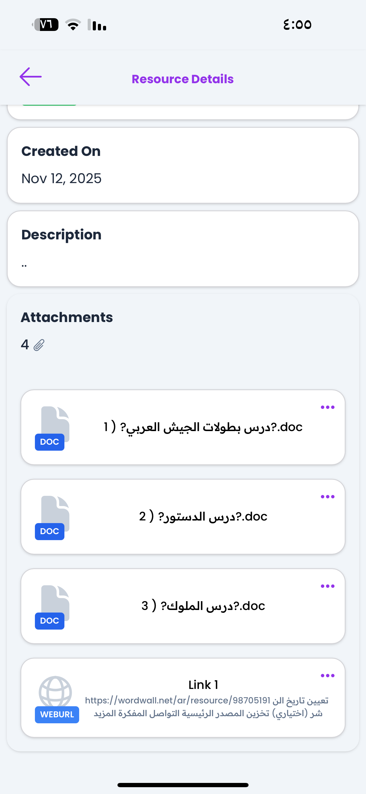This screenshot has height=794, width=366.
Task: Open more options for attachment 1
Action: (327, 408)
